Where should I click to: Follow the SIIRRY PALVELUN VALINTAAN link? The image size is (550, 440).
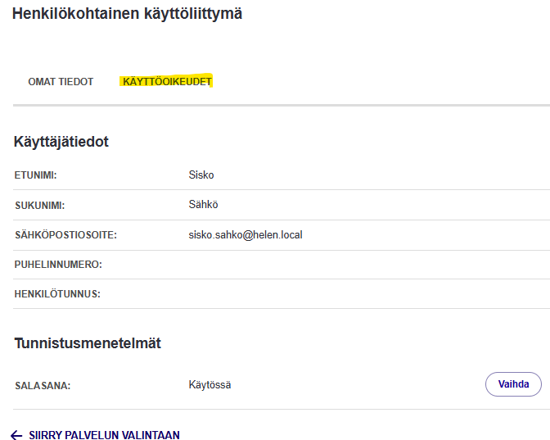point(104,435)
